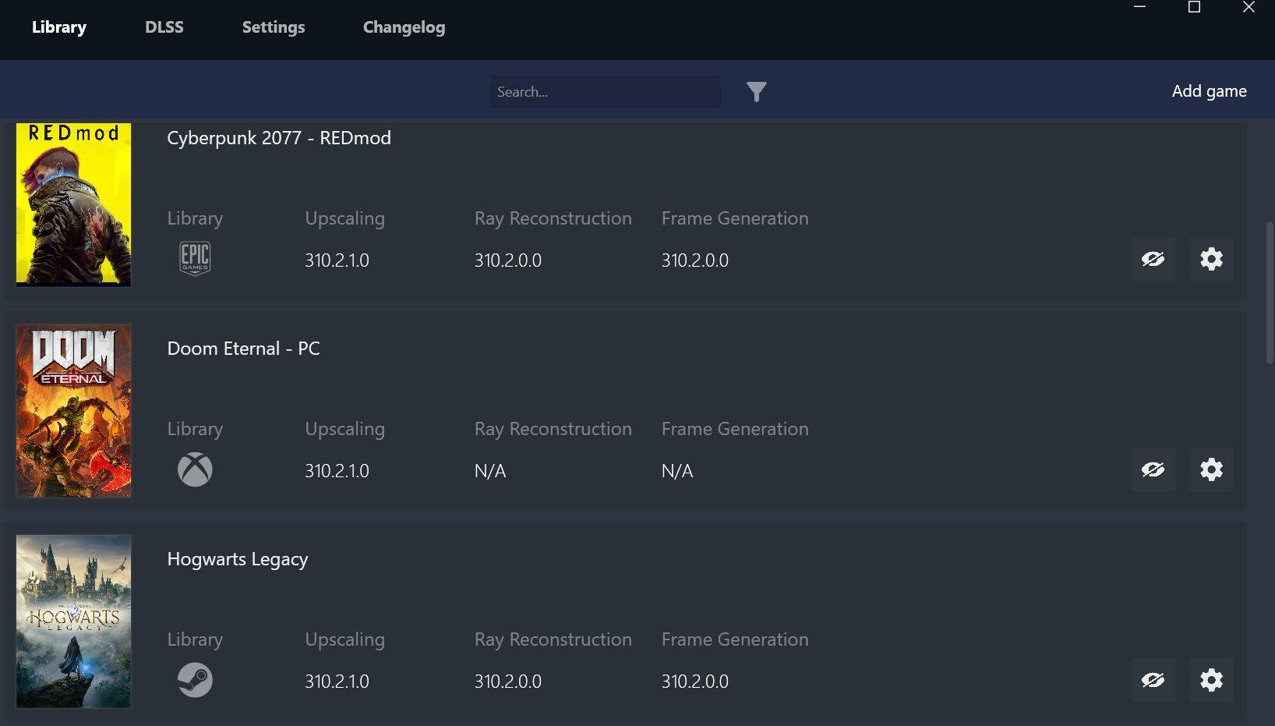Open the Settings tab
The height and width of the screenshot is (726, 1275).
(274, 27)
